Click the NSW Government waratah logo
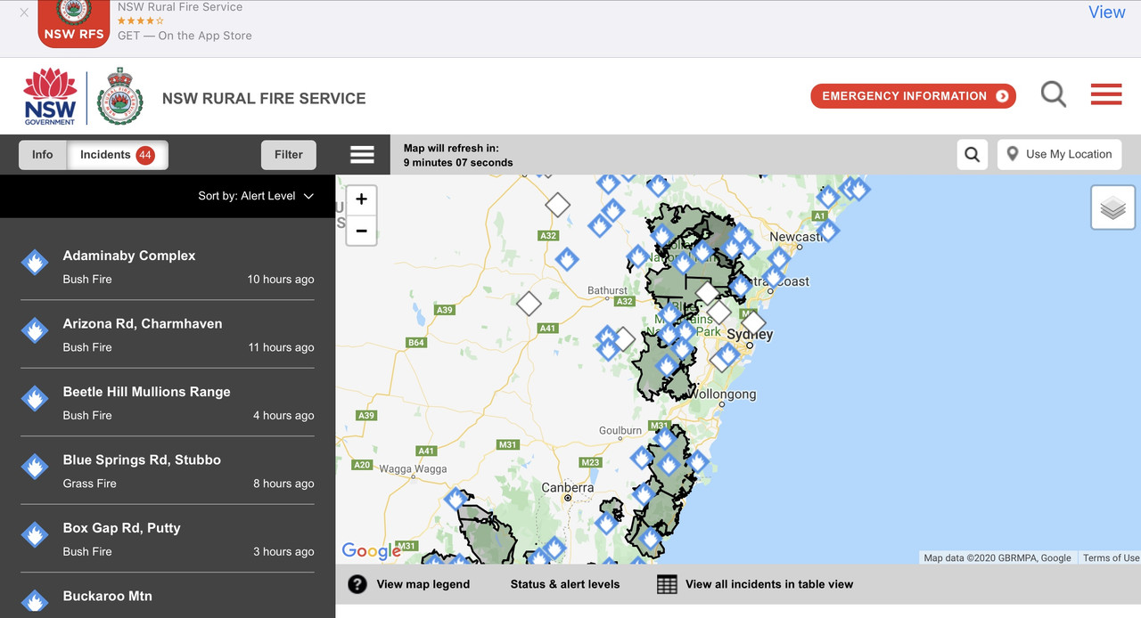The image size is (1141, 618). pyautogui.click(x=50, y=96)
